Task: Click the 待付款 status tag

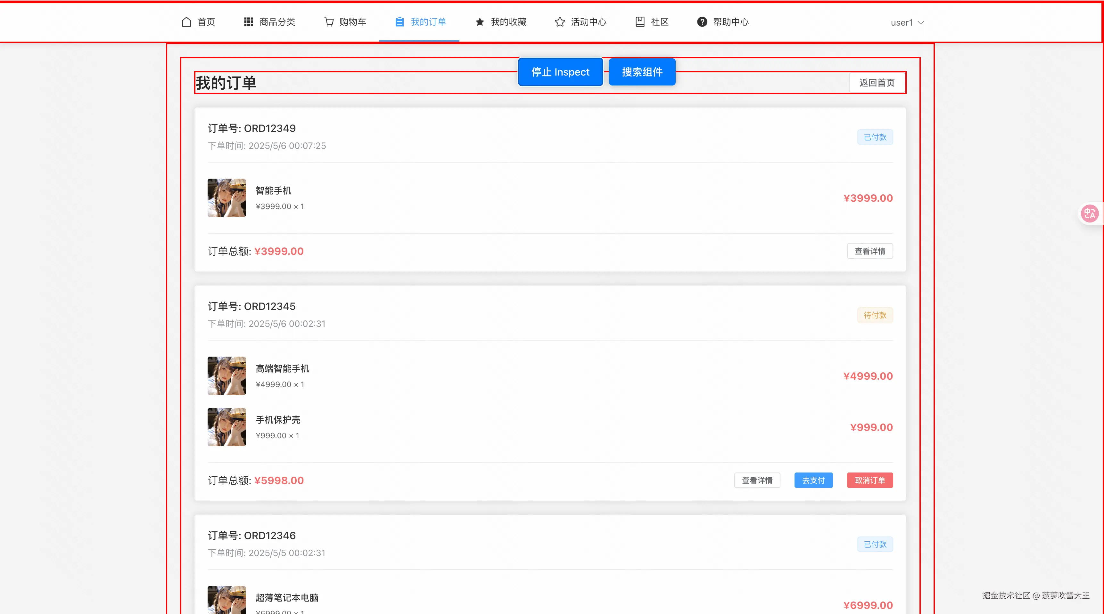Action: (x=875, y=315)
